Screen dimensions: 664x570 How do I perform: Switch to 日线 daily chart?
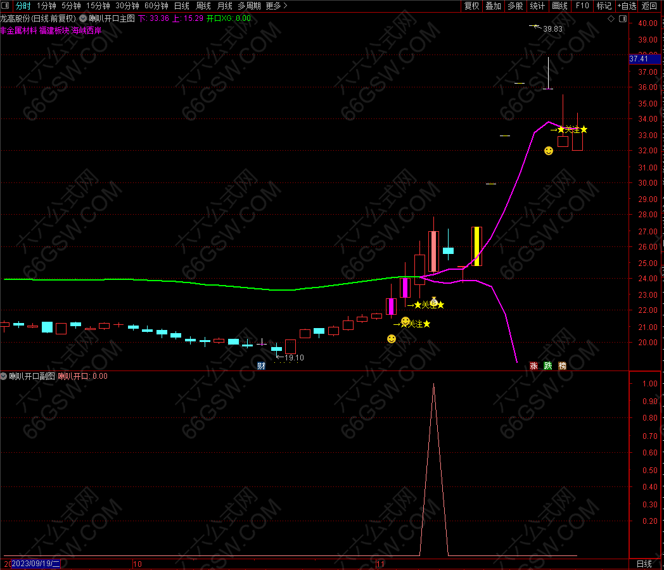coord(182,6)
